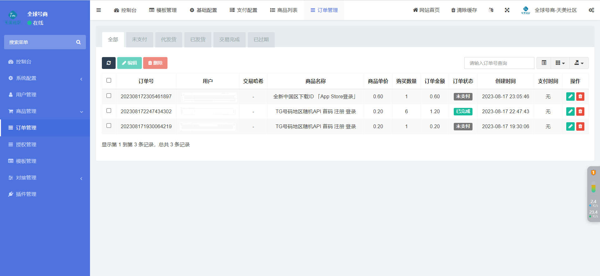This screenshot has width=600, height=276.
Task: Click user avatar next to 全球号商-天美社区
Action: click(x=526, y=10)
